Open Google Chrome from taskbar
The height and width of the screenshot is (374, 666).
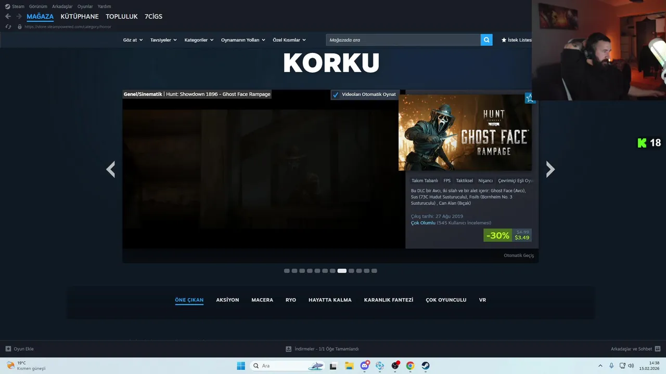coord(411,366)
